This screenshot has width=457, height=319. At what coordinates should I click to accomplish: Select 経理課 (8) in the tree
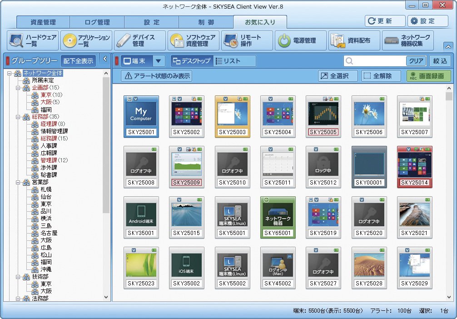point(53,124)
